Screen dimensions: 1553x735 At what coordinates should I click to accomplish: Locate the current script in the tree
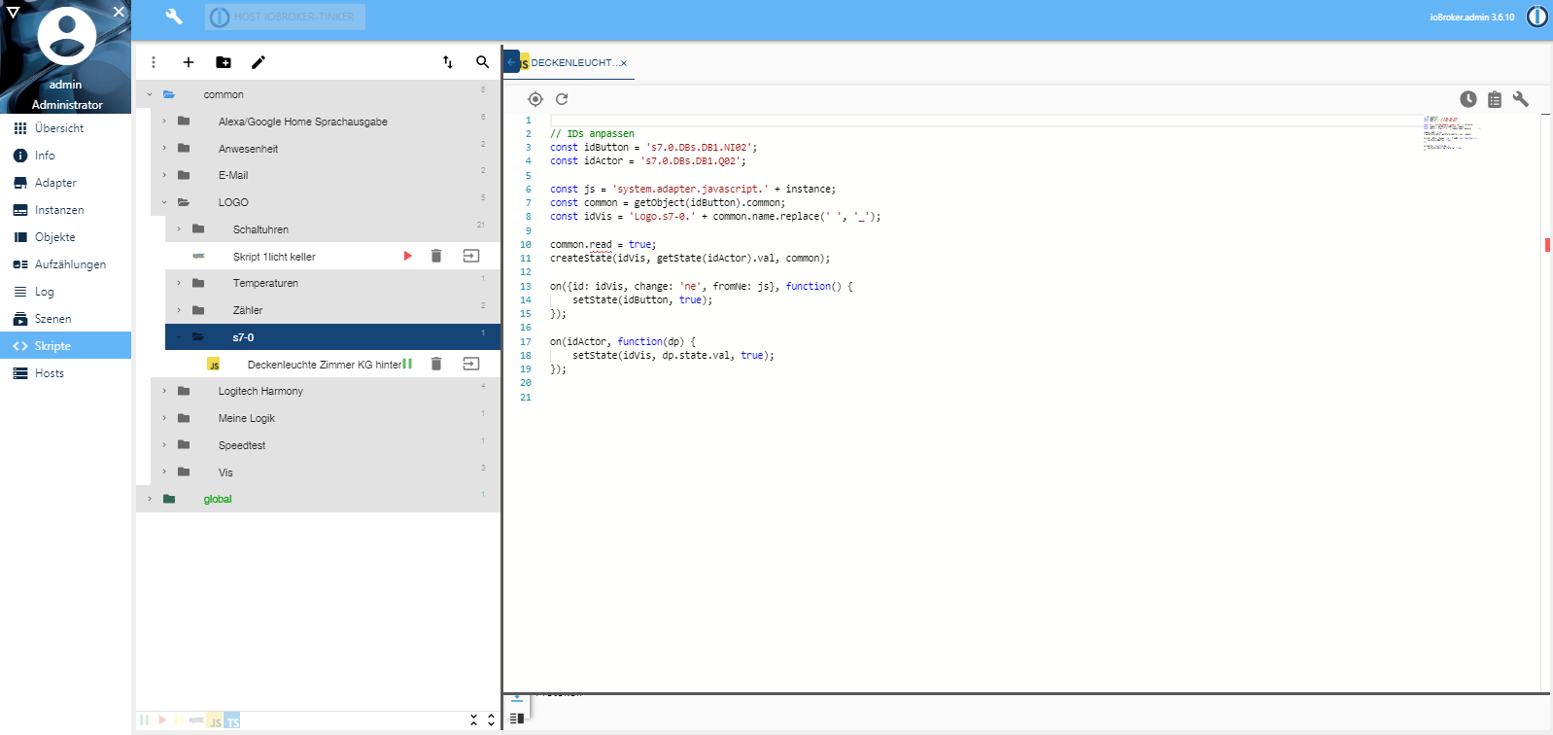coord(535,99)
